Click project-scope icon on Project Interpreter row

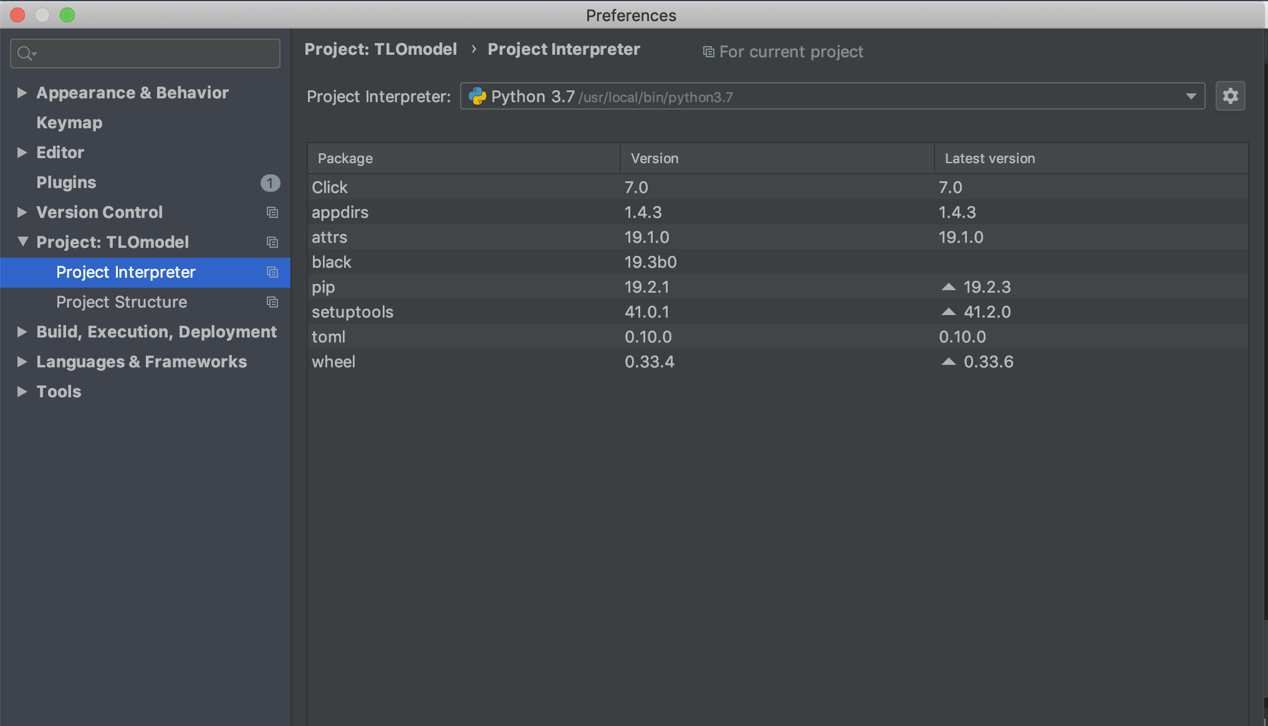click(272, 272)
